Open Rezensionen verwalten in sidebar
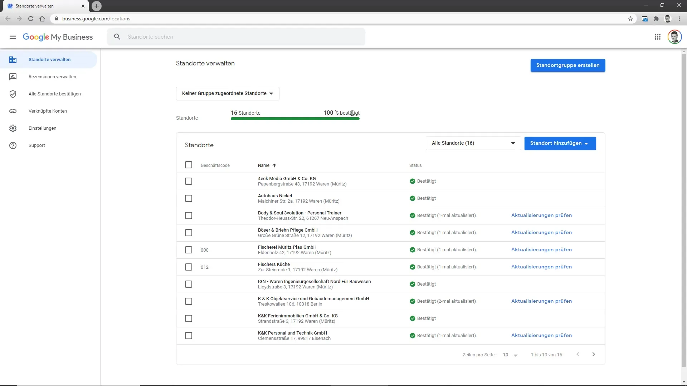This screenshot has height=386, width=687. [49, 77]
